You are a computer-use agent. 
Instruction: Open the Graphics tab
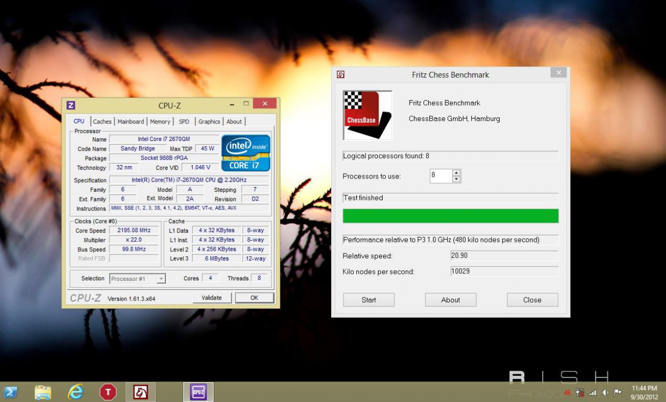(209, 122)
